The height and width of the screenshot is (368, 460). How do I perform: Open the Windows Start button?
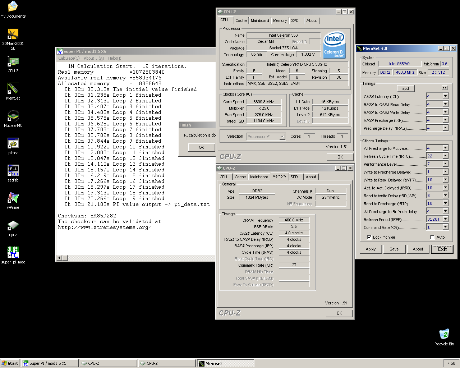(10, 363)
